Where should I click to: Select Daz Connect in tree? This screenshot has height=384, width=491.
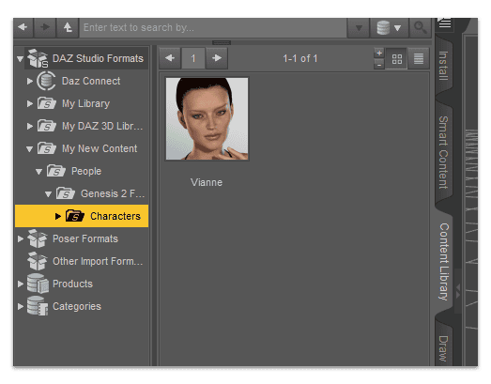pos(91,81)
